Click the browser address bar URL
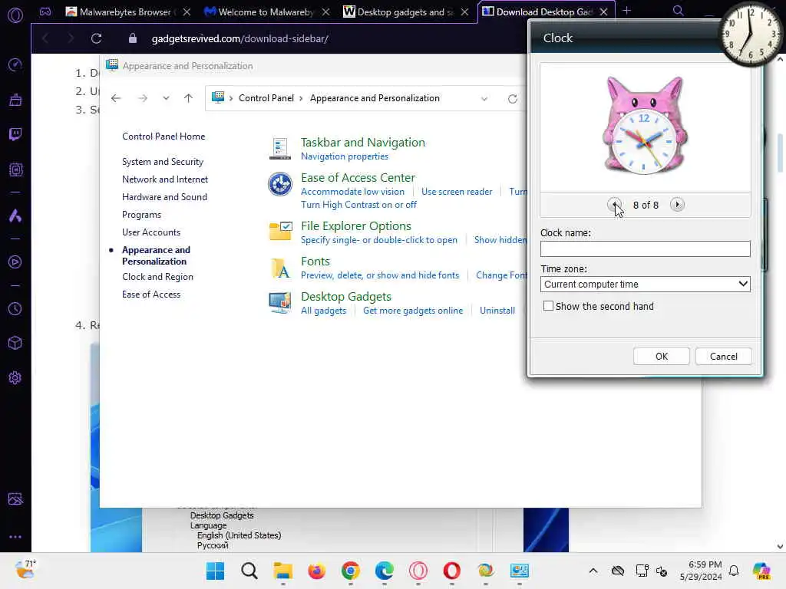Viewport: 786px width, 589px height. click(x=239, y=38)
